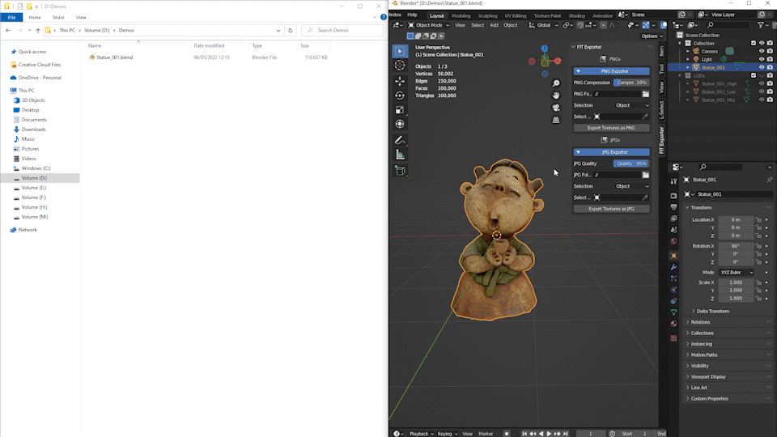Hide the Camera in outliner via eye
777x437 pixels.
762,51
